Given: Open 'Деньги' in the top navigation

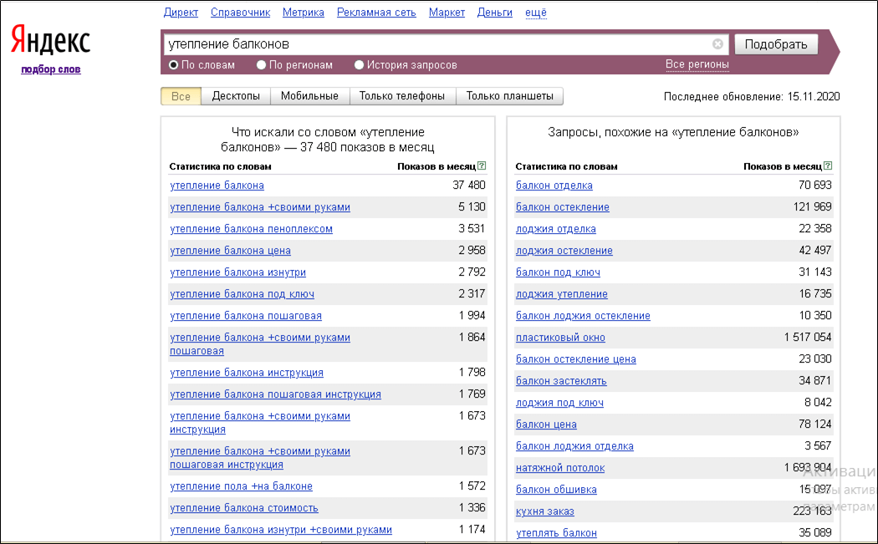Looking at the screenshot, I should coord(494,13).
